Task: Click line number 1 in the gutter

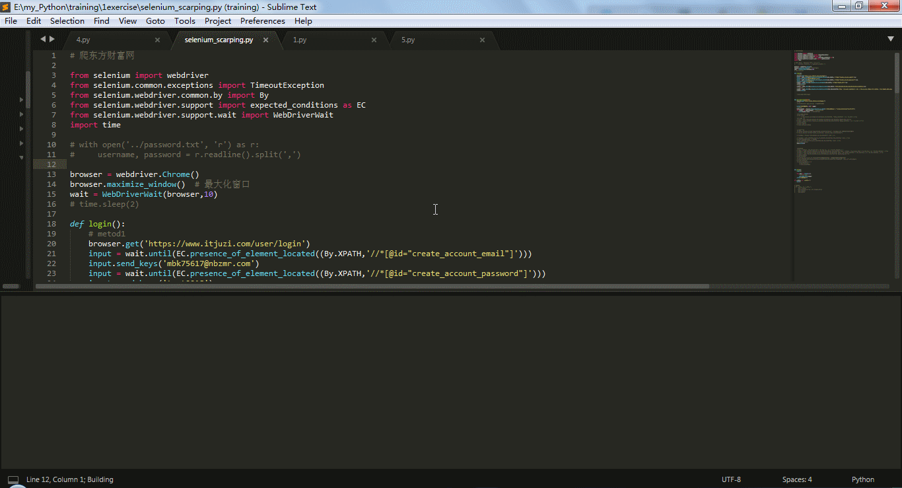Action: coord(53,55)
